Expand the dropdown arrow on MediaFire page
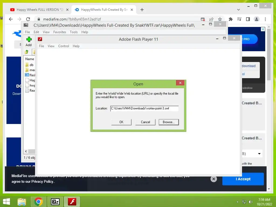The height and width of the screenshot is (207, 276). [x=259, y=154]
